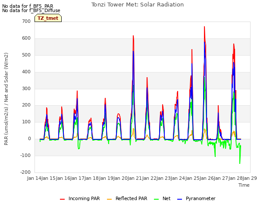Click the orange Reflected PAR legend swatch
276x207 pixels.
click(109, 199)
